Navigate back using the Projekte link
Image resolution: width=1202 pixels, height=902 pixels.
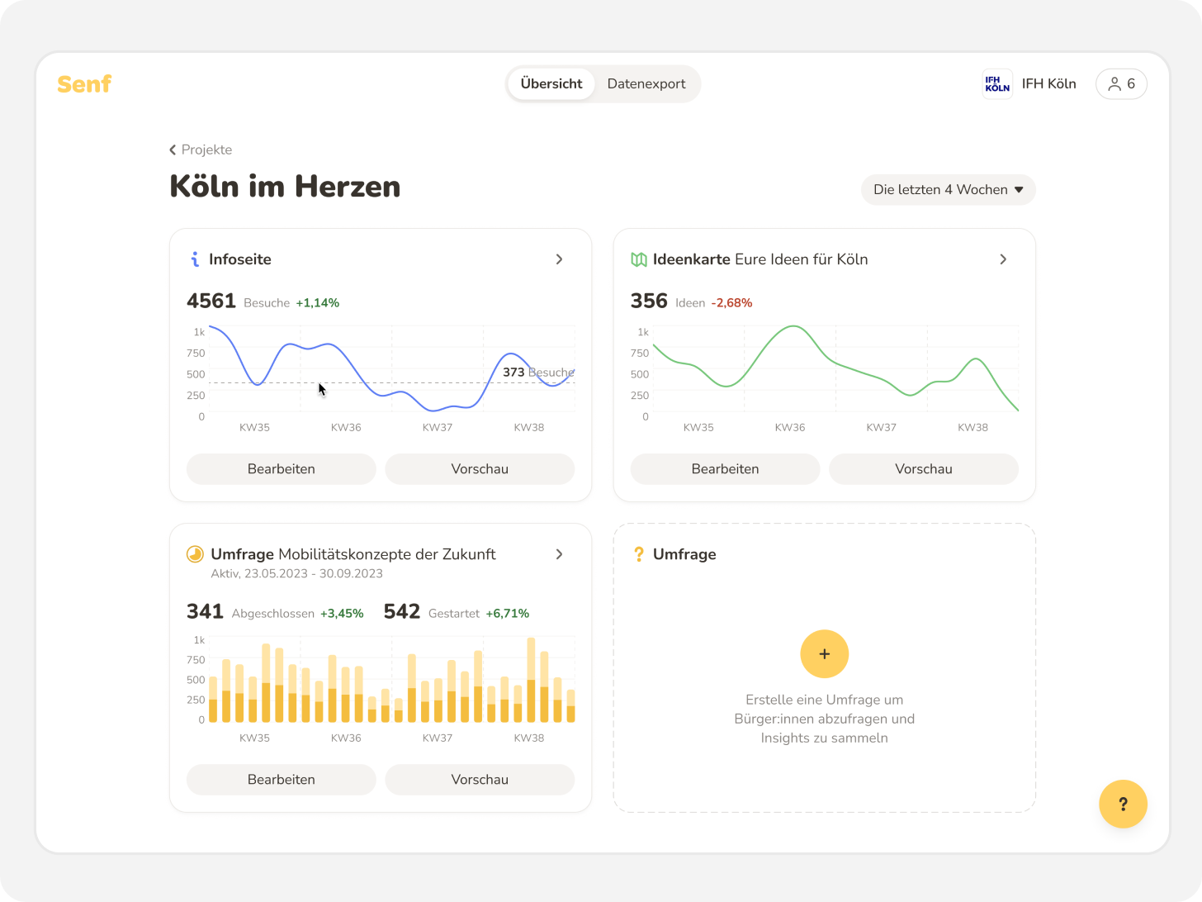pyautogui.click(x=206, y=150)
